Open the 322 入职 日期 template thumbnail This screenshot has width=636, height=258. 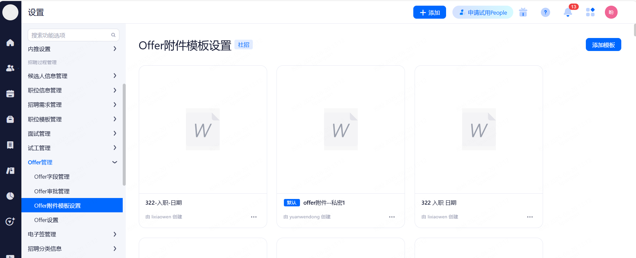[x=479, y=130]
